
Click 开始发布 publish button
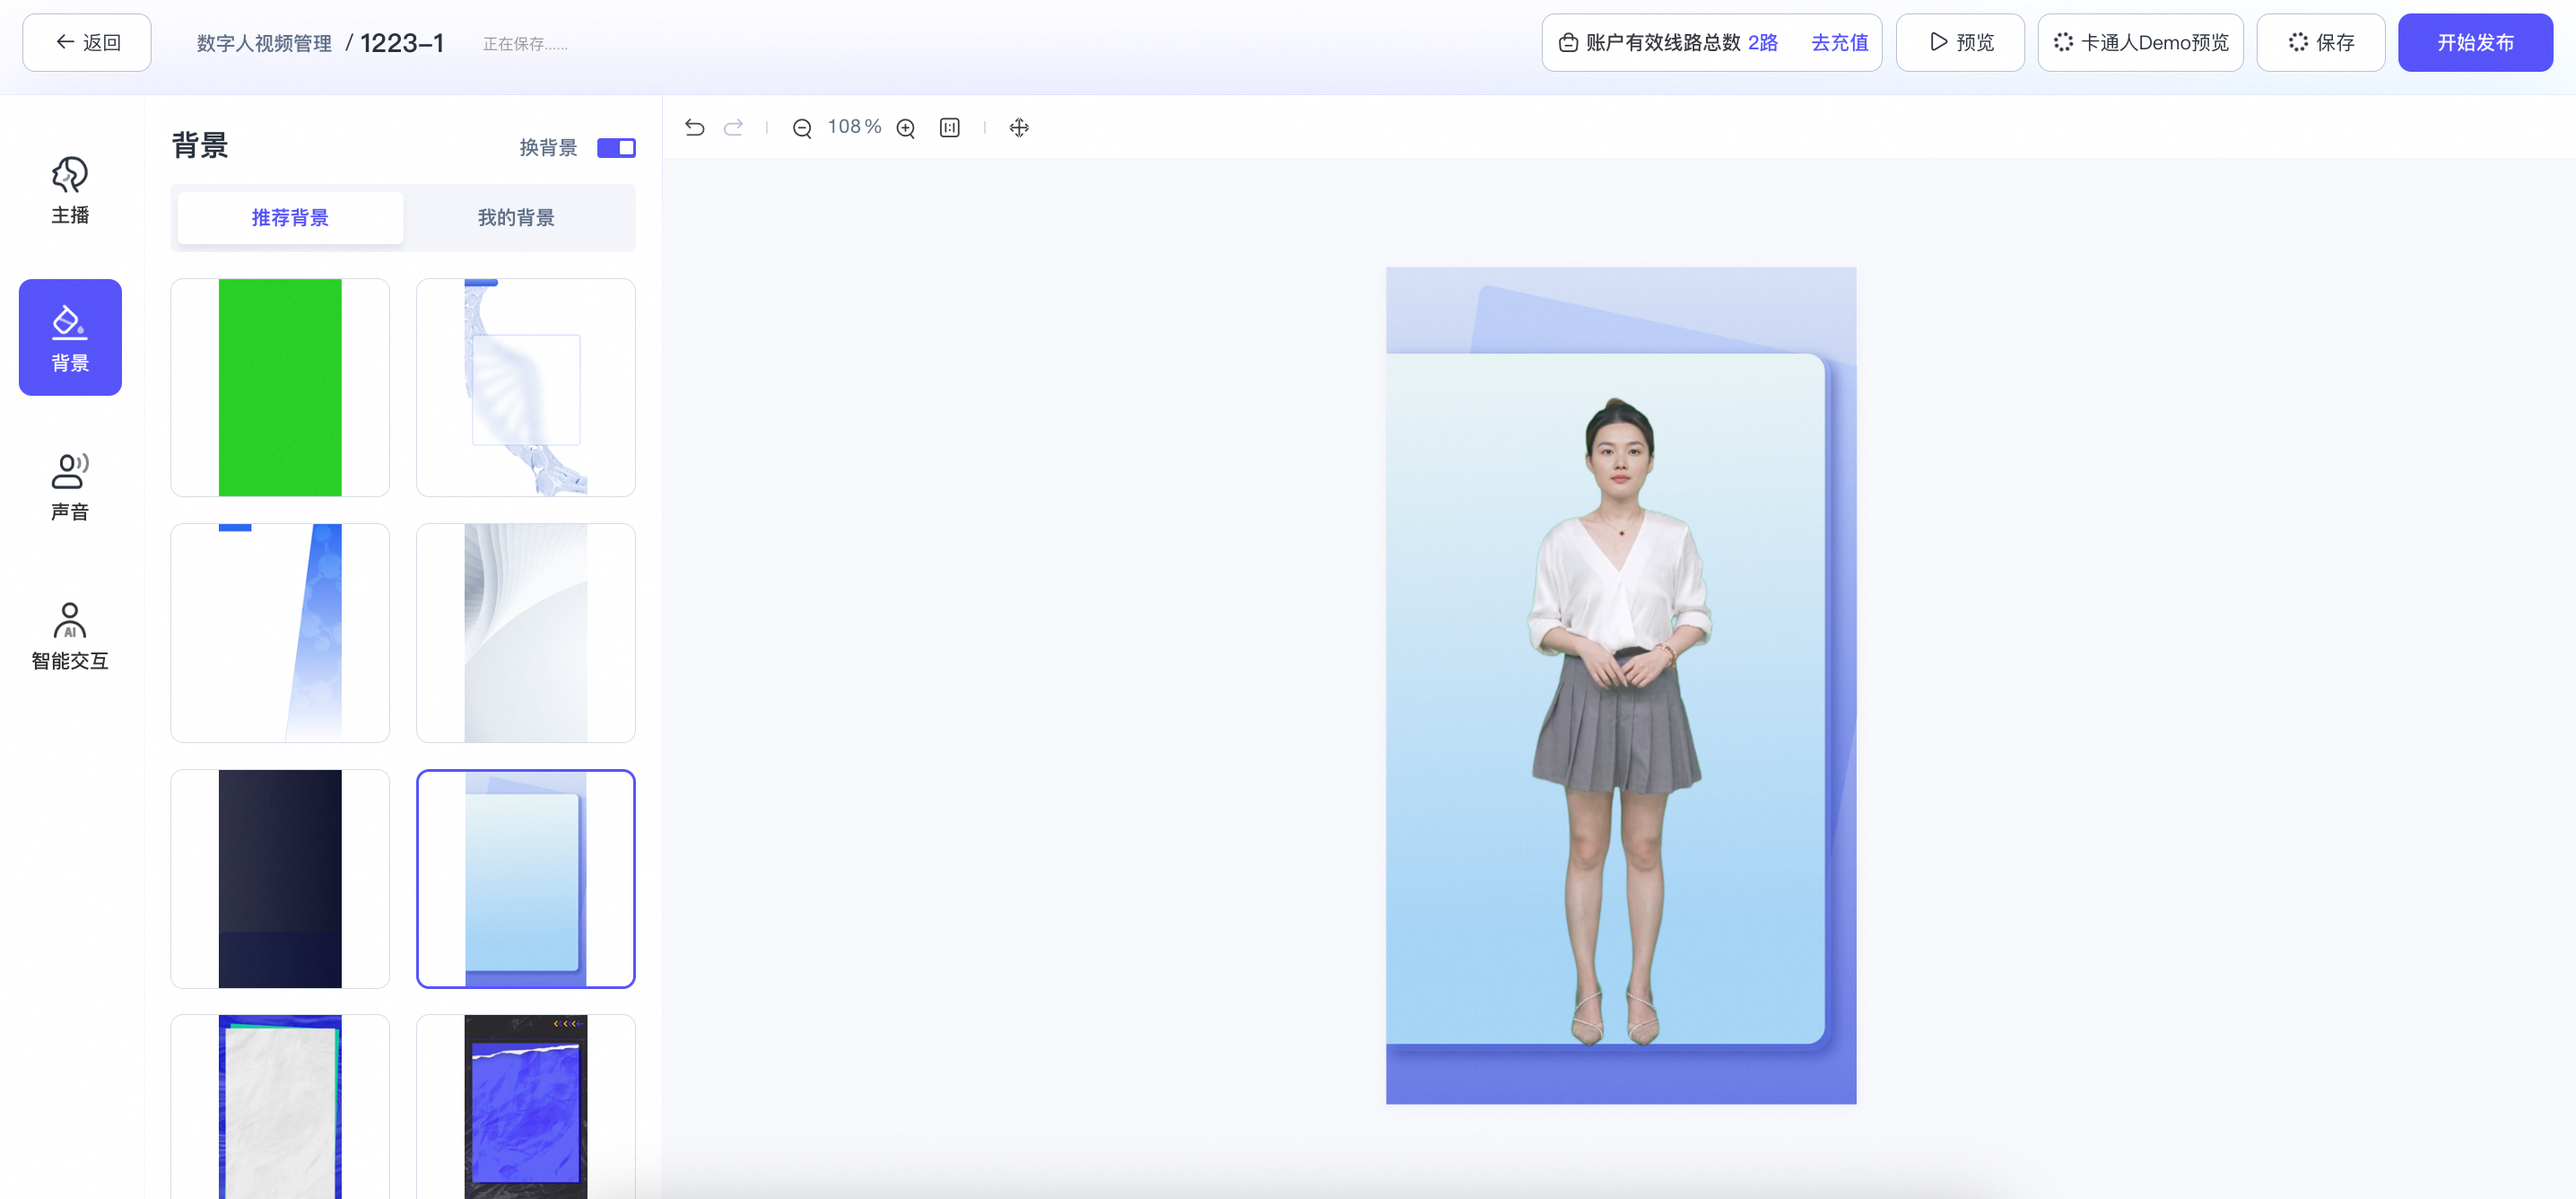(2475, 42)
